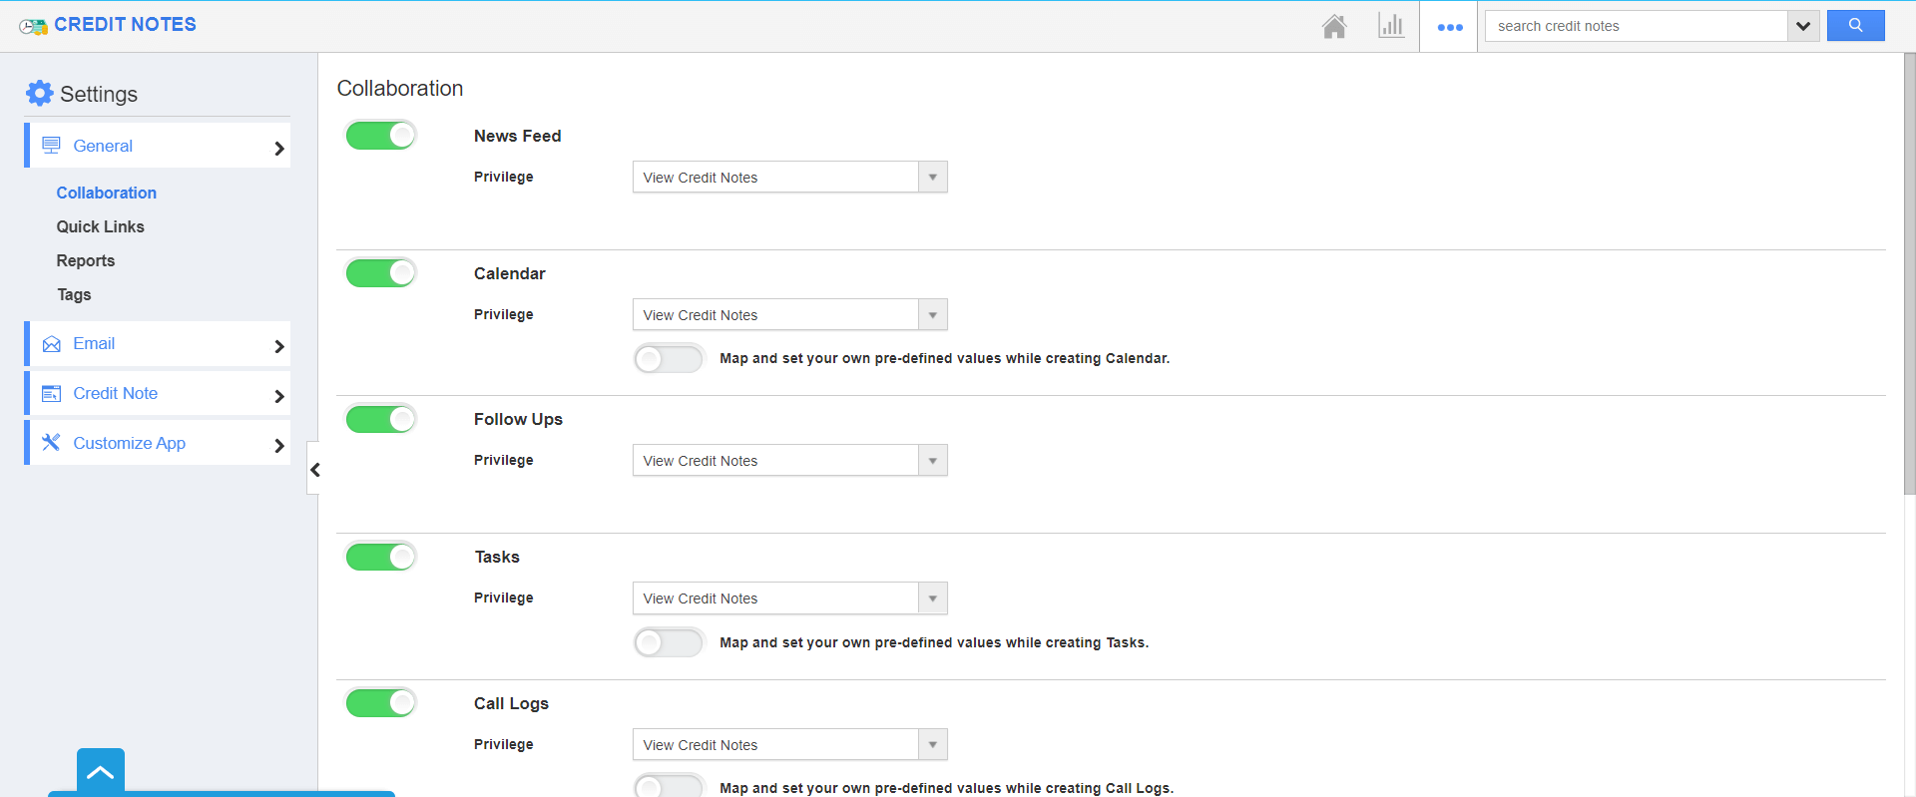This screenshot has height=797, width=1916.
Task: Open the Quick Links settings page
Action: pyautogui.click(x=100, y=227)
